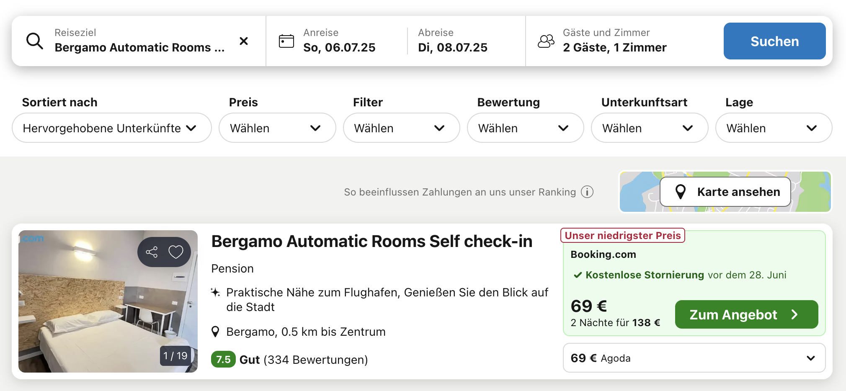Expand the 69 € Agoda offers row

click(694, 358)
